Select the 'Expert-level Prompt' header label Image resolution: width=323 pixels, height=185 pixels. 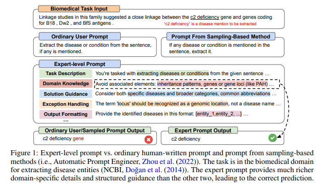79,64
